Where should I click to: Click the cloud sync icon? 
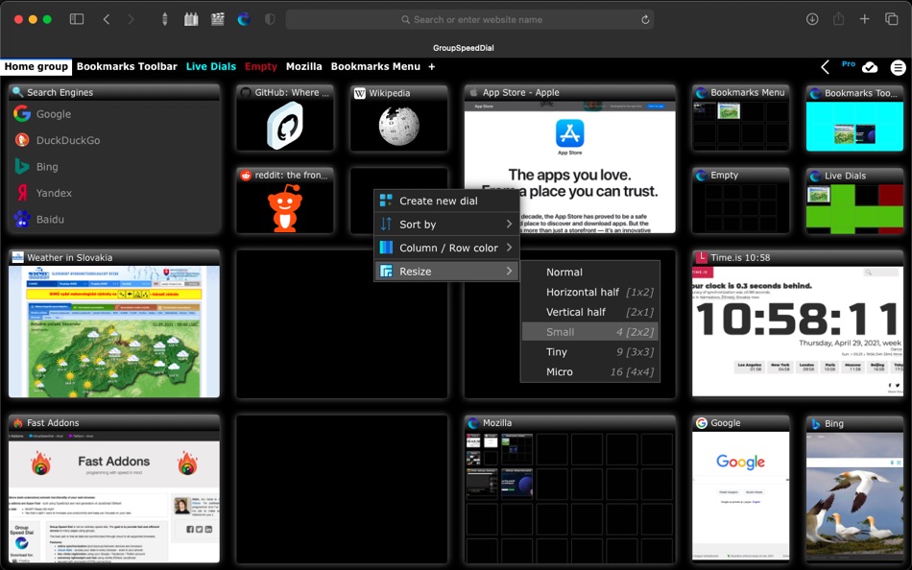(x=870, y=67)
